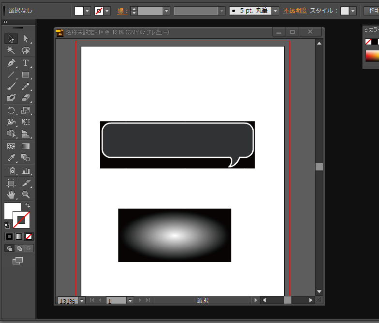Select the Perspective Grid tool
379x323 pixels.
pyautogui.click(x=26, y=134)
